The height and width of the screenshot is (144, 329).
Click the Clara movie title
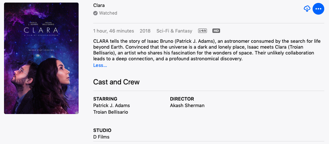coord(99,5)
